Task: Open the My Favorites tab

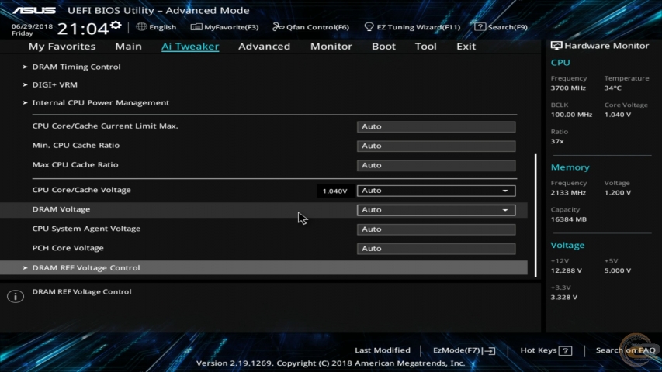Action: pos(62,46)
